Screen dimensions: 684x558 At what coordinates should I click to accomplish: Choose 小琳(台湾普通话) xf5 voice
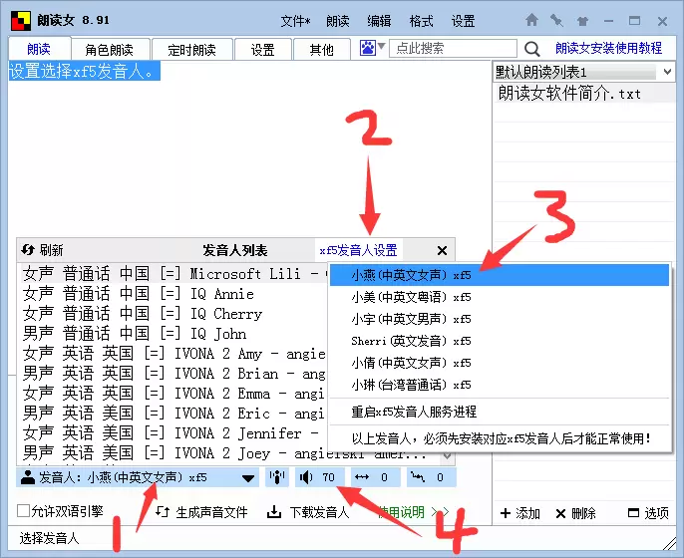[x=499, y=385]
